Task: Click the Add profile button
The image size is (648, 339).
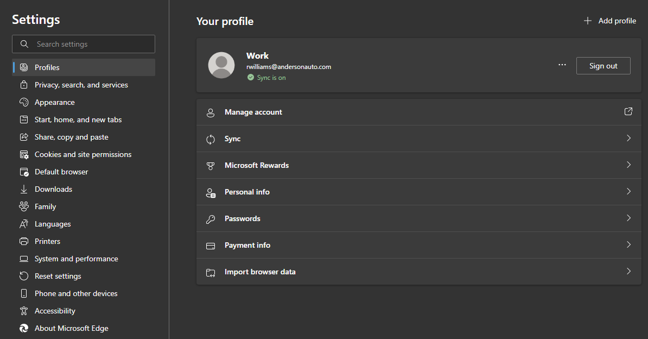Action: [609, 21]
